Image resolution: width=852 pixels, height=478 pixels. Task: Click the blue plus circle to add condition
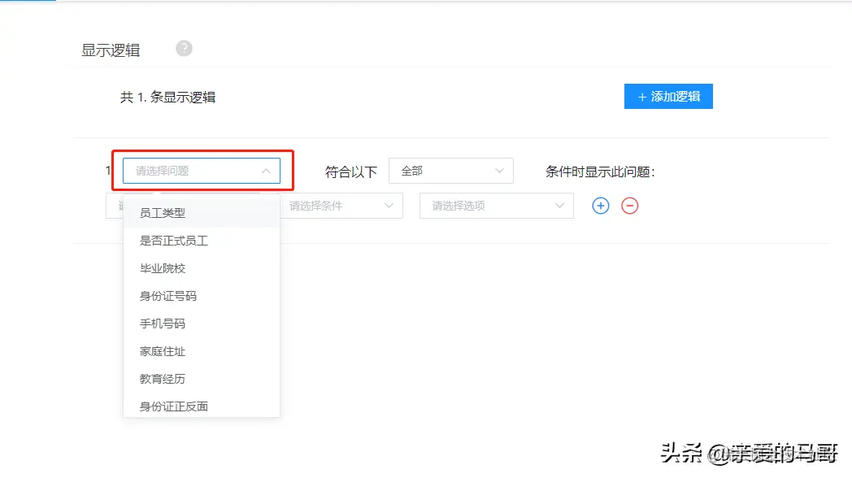[x=600, y=206]
